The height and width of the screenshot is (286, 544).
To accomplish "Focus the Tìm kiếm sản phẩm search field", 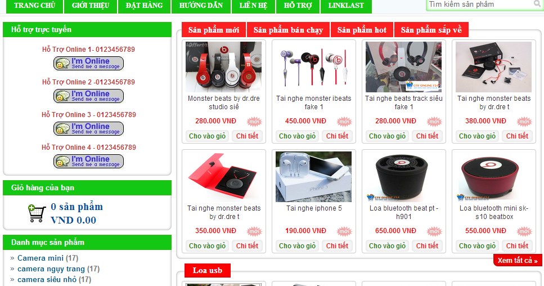I will (x=480, y=5).
